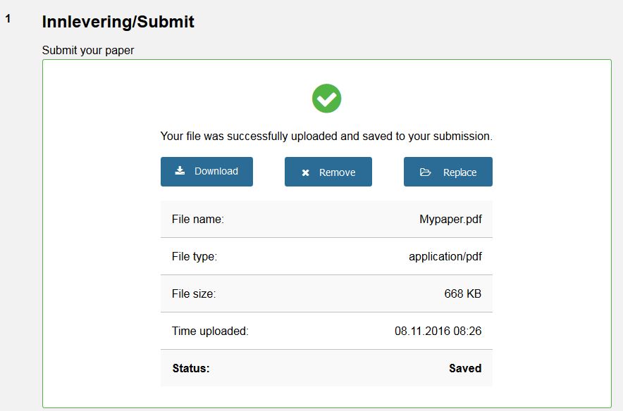The image size is (623, 411).
Task: Click the Saved status value
Action: point(465,368)
